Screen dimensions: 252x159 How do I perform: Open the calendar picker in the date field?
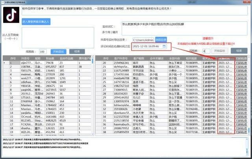pyautogui.click(x=164, y=46)
